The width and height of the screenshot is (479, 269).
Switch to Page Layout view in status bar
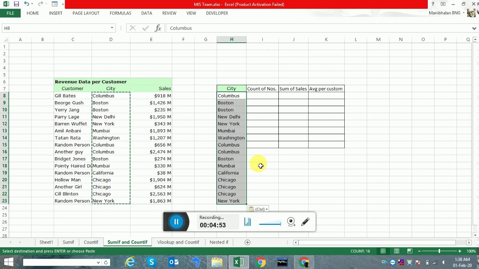coord(396,251)
